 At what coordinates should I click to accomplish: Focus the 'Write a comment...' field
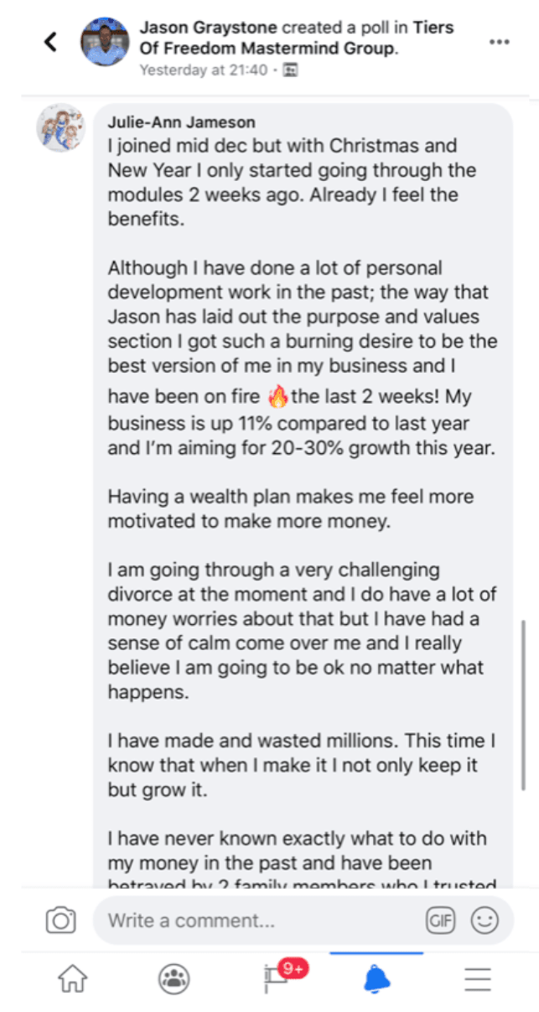tap(251, 922)
